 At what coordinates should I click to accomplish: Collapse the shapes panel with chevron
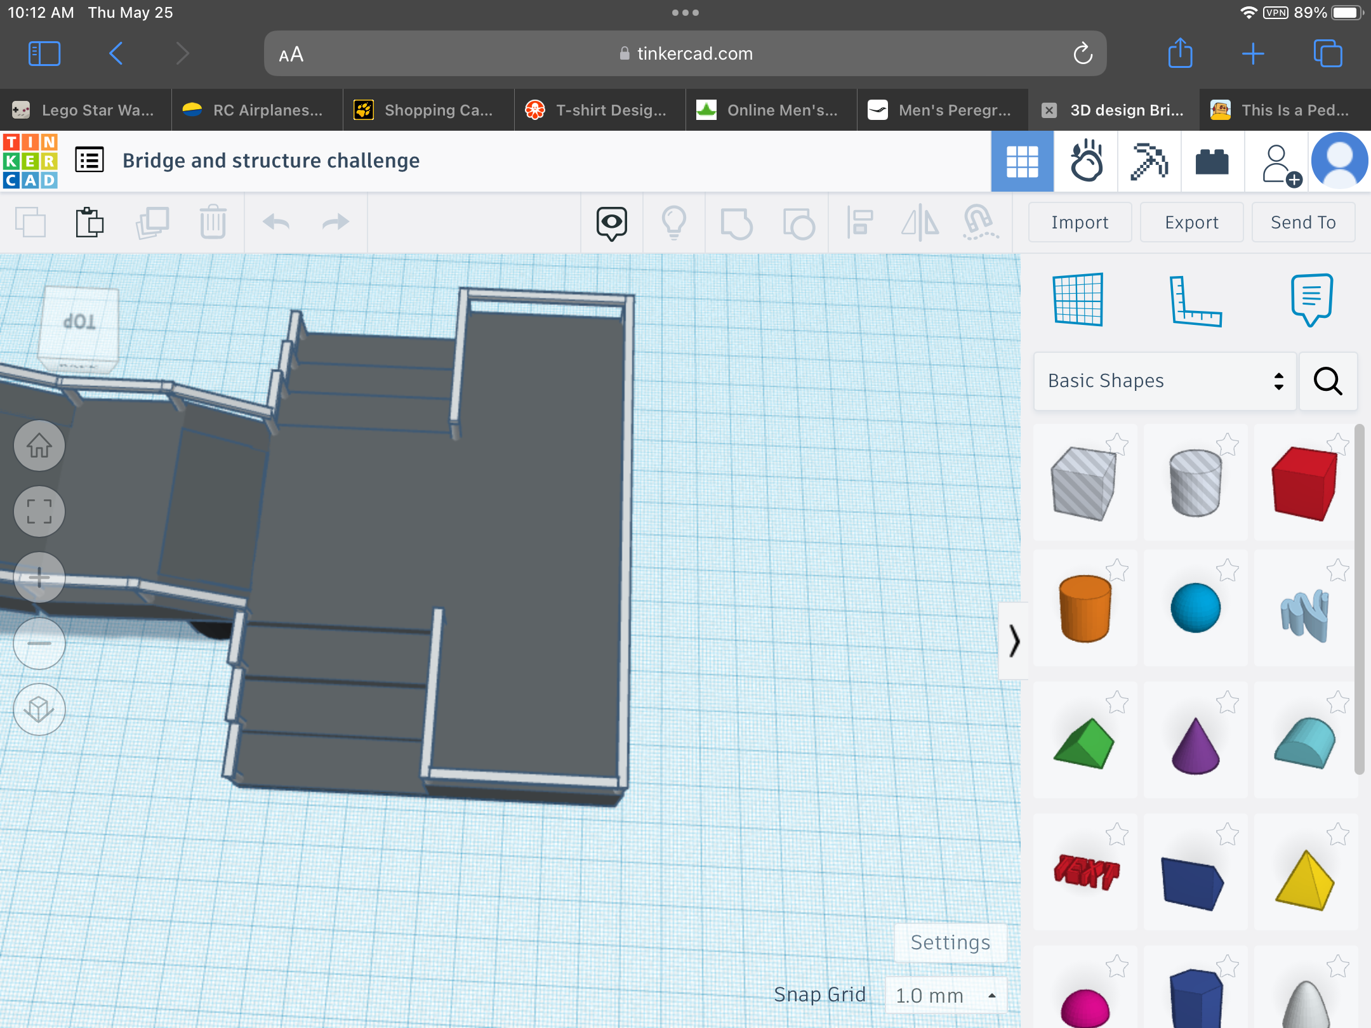click(1014, 641)
